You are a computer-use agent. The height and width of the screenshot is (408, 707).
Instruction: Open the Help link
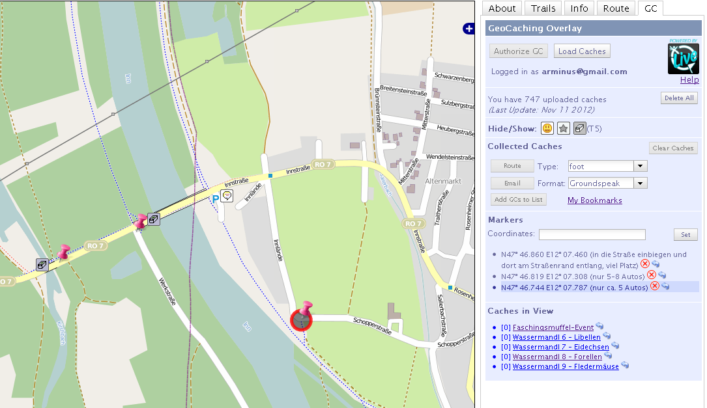689,79
